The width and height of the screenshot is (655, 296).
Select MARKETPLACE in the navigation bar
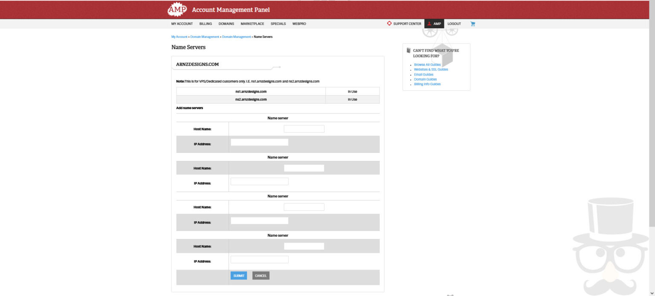(252, 23)
